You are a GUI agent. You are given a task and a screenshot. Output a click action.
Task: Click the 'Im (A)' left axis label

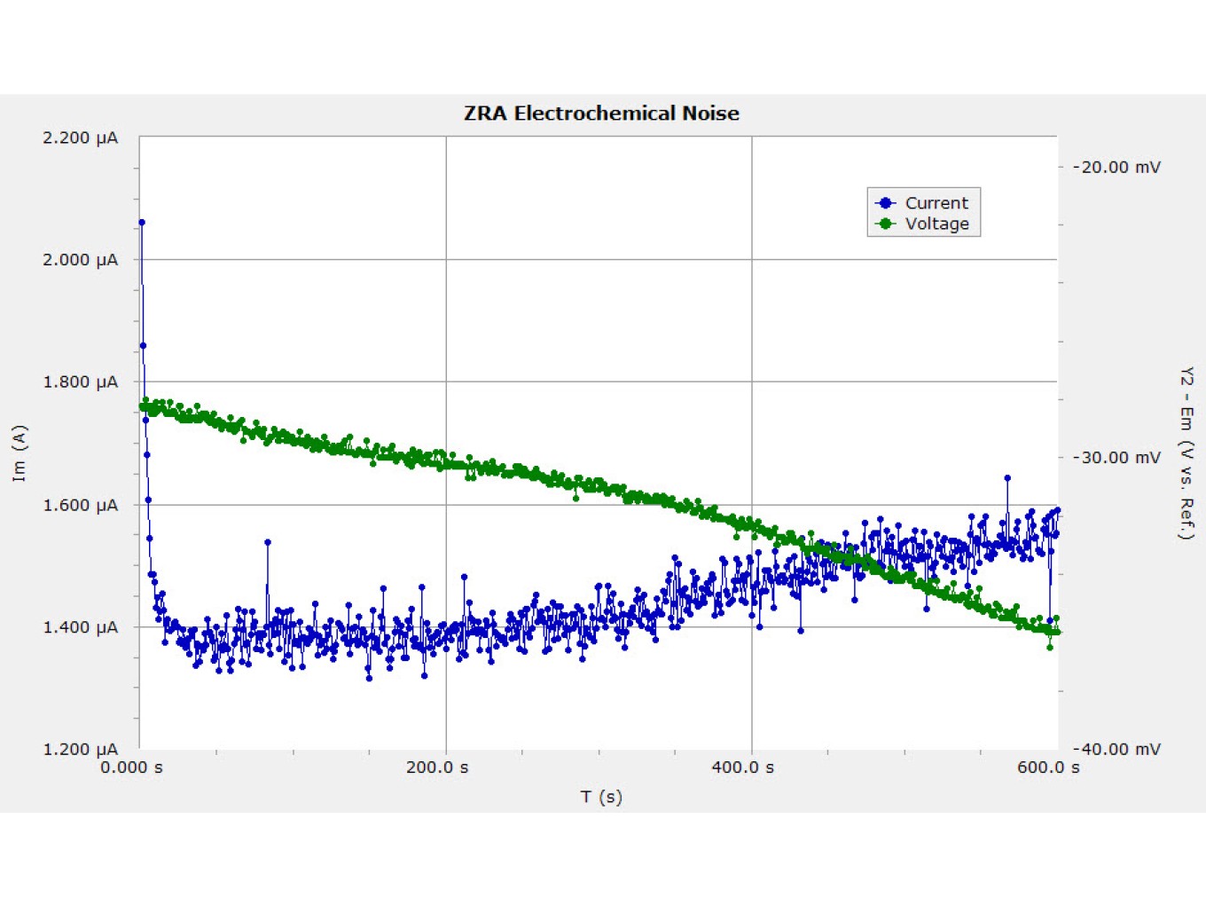click(x=19, y=453)
